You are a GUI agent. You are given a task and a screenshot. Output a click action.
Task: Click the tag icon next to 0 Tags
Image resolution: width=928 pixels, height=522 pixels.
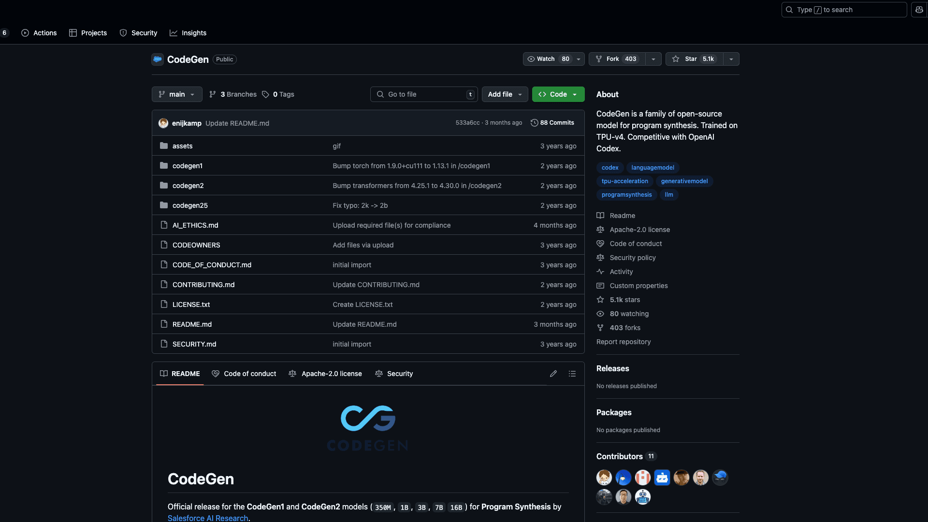[x=265, y=94]
